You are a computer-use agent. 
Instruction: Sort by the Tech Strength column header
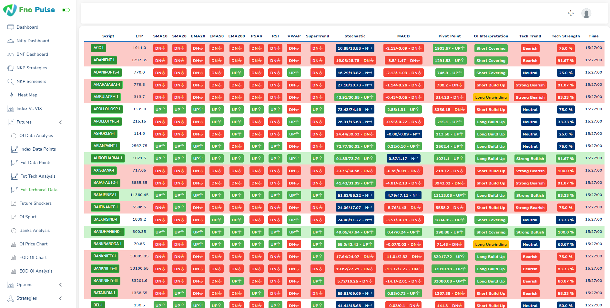pyautogui.click(x=565, y=36)
